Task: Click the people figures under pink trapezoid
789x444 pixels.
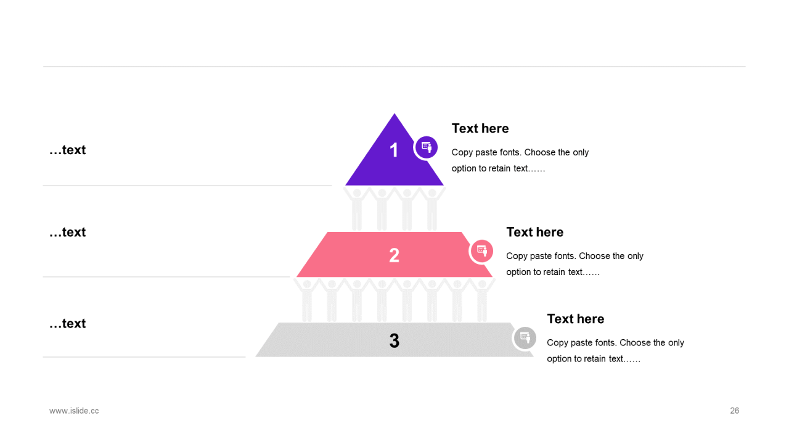Action: pos(394,300)
